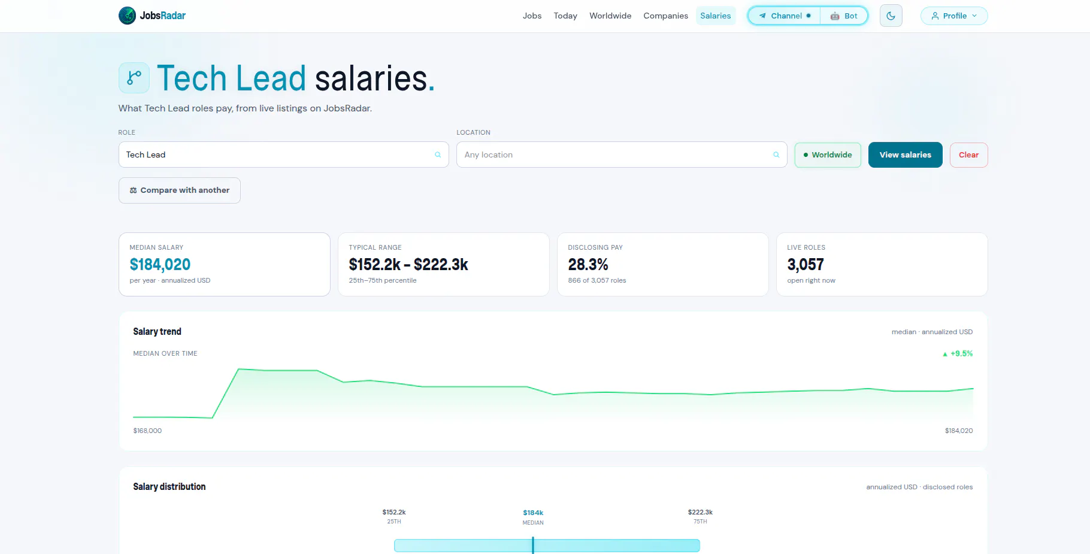Viewport: 1090px width, 554px height.
Task: Click the paper-plane icon on the Channel button
Action: pos(762,16)
